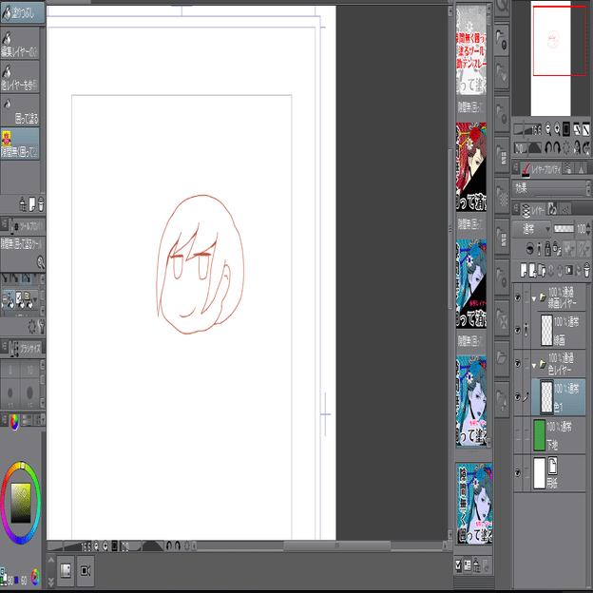The height and width of the screenshot is (593, 593).
Task: Select the 隙間無く囲って塗る sub tool
Action: pyautogui.click(x=20, y=143)
